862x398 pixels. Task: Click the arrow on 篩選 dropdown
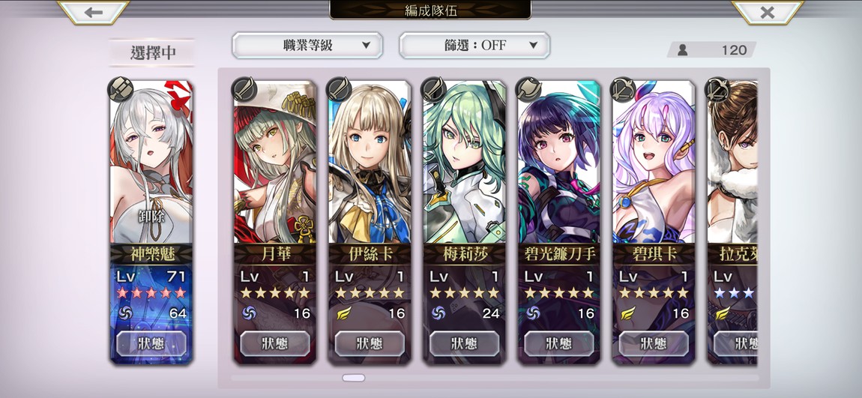(x=533, y=46)
